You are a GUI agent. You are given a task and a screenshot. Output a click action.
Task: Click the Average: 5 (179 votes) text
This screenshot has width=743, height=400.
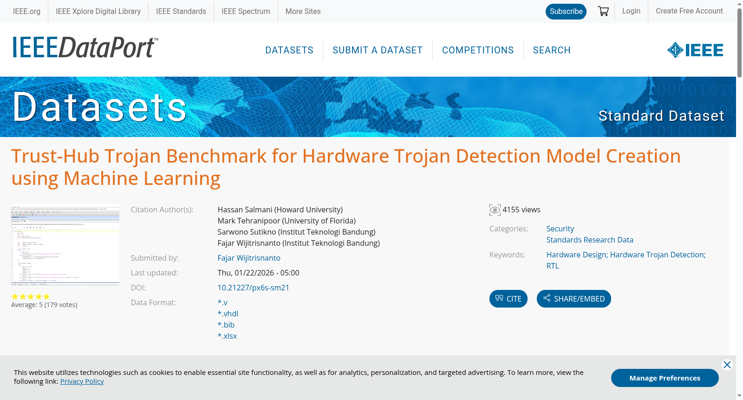tap(44, 305)
